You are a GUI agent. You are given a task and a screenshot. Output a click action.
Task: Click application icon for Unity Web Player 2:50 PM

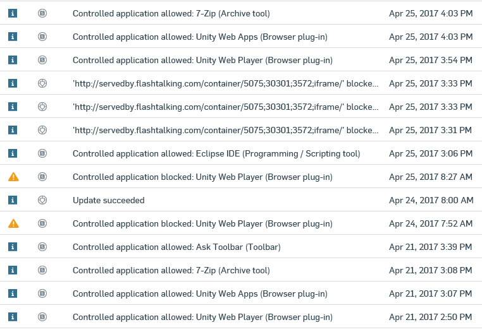coord(42,317)
